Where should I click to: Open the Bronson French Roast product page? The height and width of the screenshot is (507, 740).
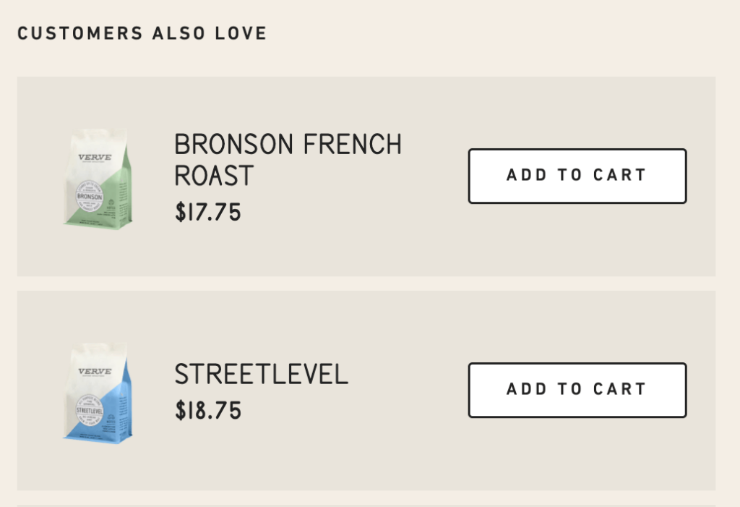(287, 159)
